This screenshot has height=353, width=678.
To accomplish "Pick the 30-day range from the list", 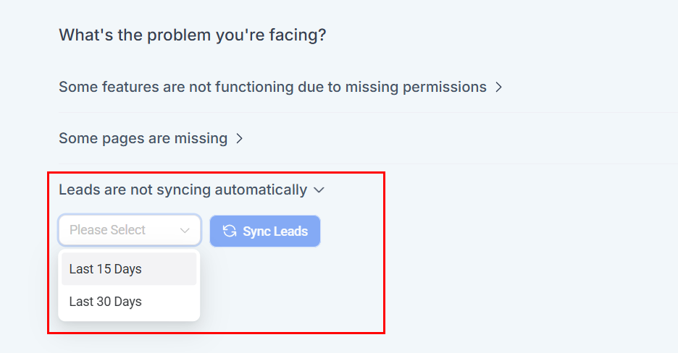I will (106, 302).
